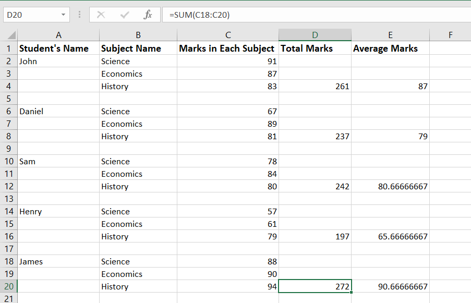Select column D header

tap(315, 35)
